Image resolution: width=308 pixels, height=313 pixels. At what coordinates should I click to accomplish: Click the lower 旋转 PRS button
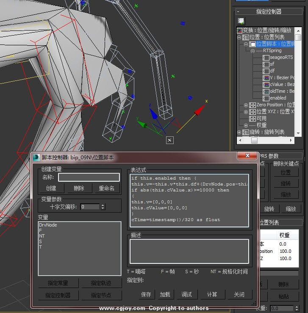(x=269, y=209)
